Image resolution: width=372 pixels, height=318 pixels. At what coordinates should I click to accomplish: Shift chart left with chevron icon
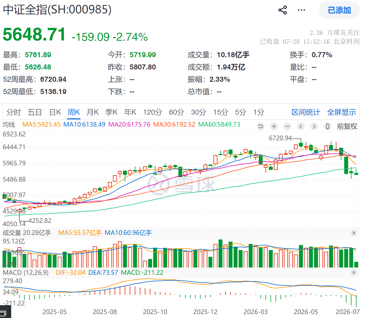click(x=301, y=126)
